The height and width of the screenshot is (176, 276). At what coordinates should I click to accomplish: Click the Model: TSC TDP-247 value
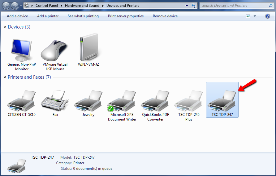point(84,157)
